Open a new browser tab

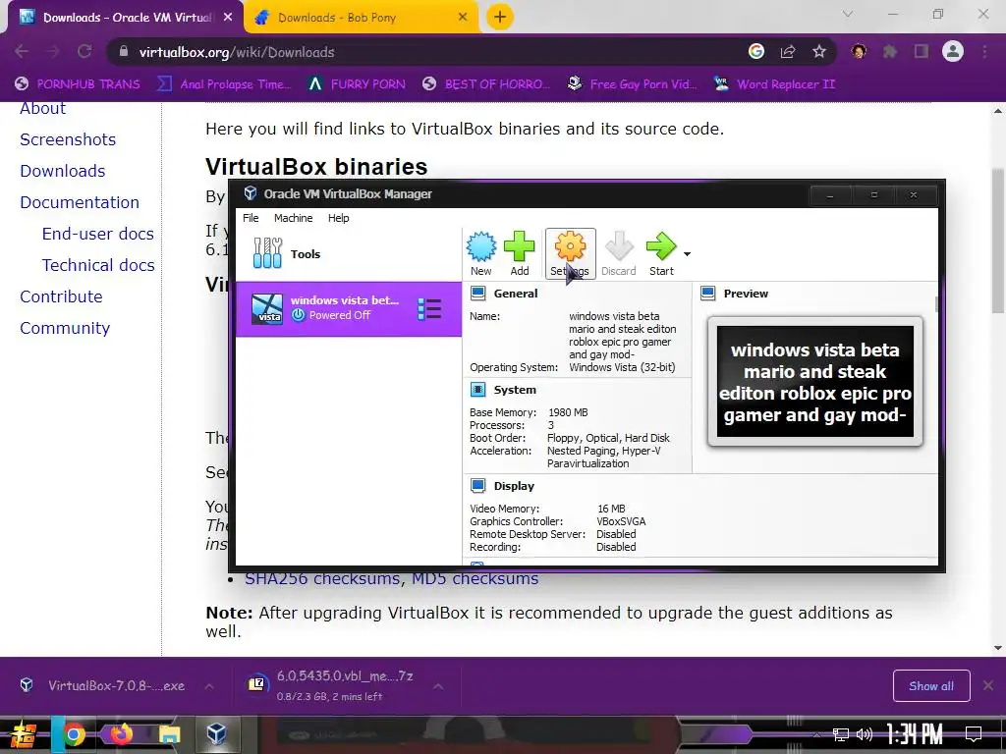500,18
